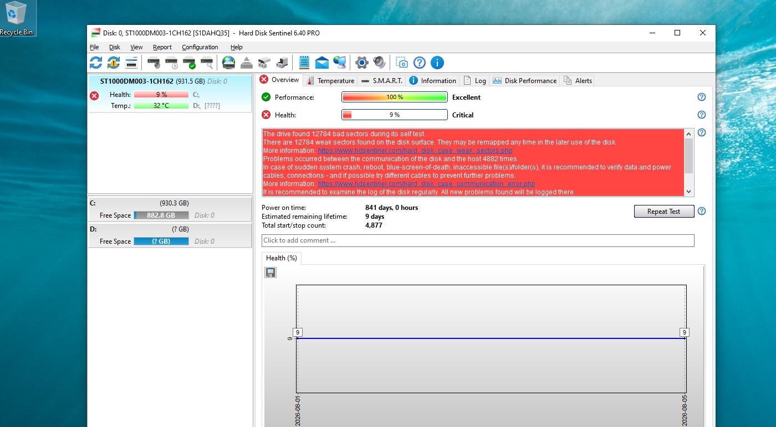Switch to the S.M.A.R.T. tab
Screen dimensions: 776x427
381,80
